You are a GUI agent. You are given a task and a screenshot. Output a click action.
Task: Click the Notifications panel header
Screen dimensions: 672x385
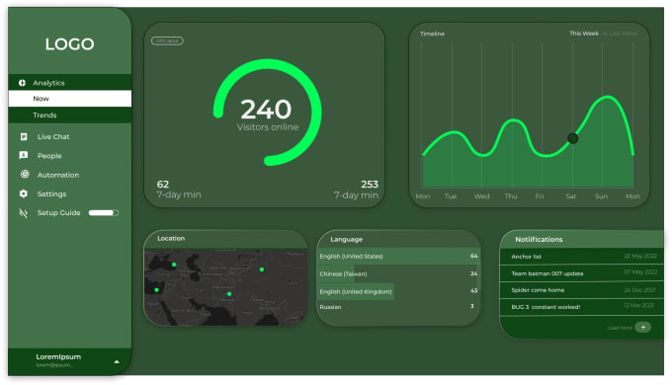[x=581, y=240]
